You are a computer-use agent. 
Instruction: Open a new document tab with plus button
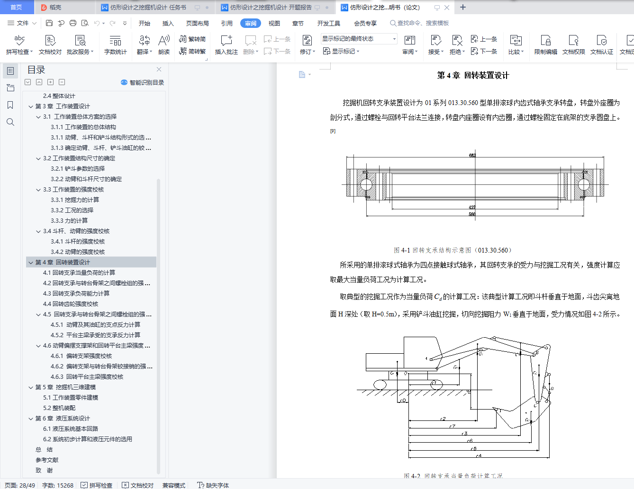tap(463, 7)
